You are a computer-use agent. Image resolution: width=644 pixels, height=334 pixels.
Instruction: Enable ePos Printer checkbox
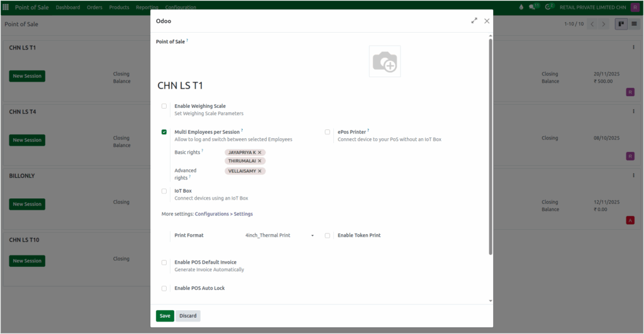click(x=327, y=132)
